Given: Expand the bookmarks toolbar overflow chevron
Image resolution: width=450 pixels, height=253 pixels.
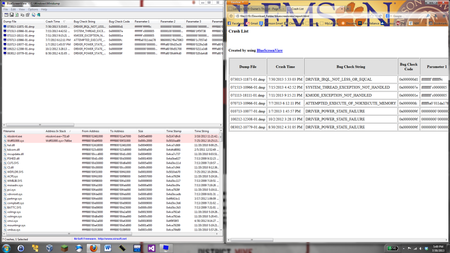Looking at the screenshot, I should point(426,23).
